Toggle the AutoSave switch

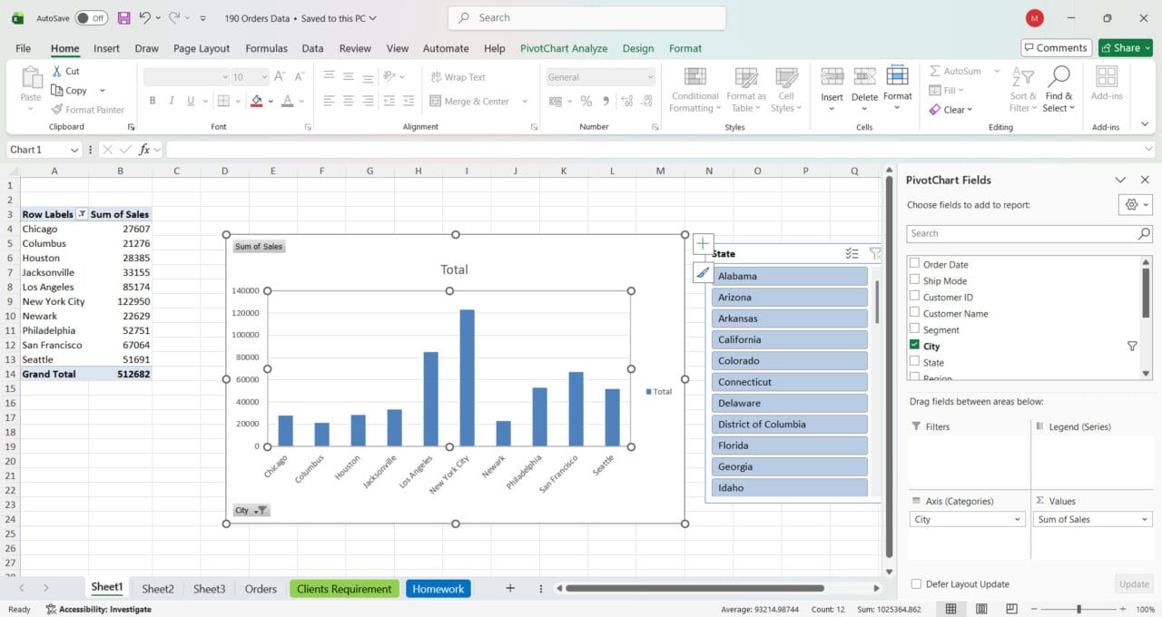91,18
